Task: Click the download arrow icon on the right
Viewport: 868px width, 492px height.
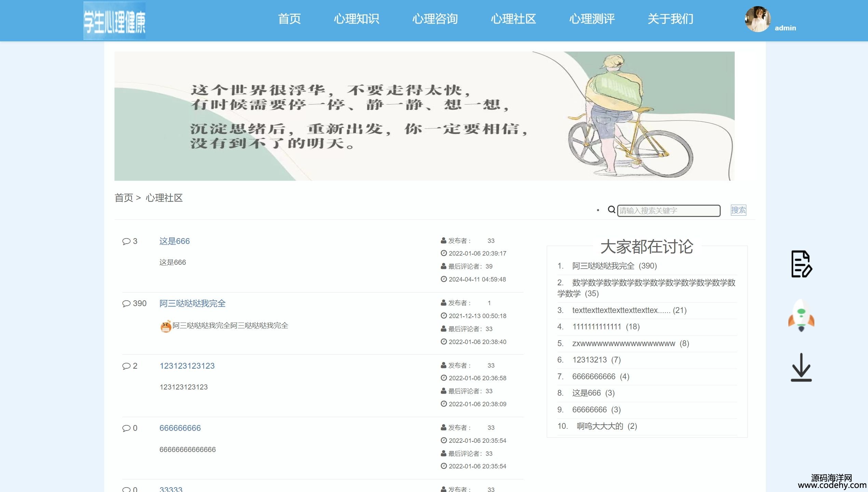Action: [x=801, y=367]
